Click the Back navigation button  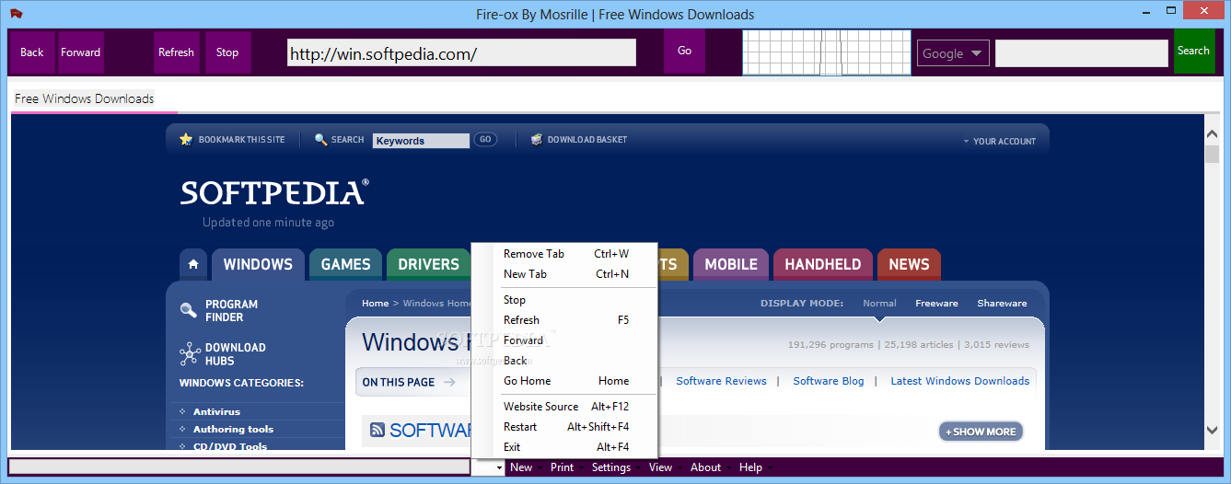(32, 52)
